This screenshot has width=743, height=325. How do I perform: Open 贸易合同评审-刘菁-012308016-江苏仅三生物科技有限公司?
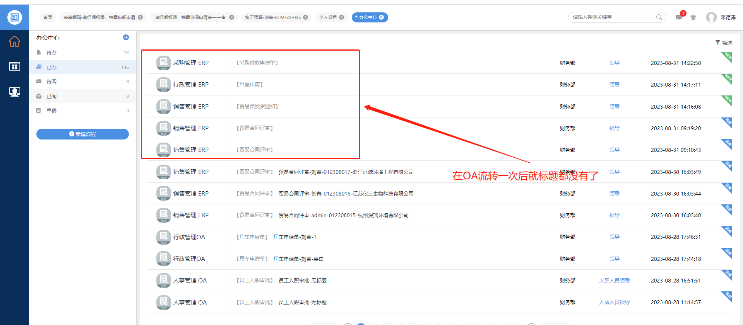(346, 194)
